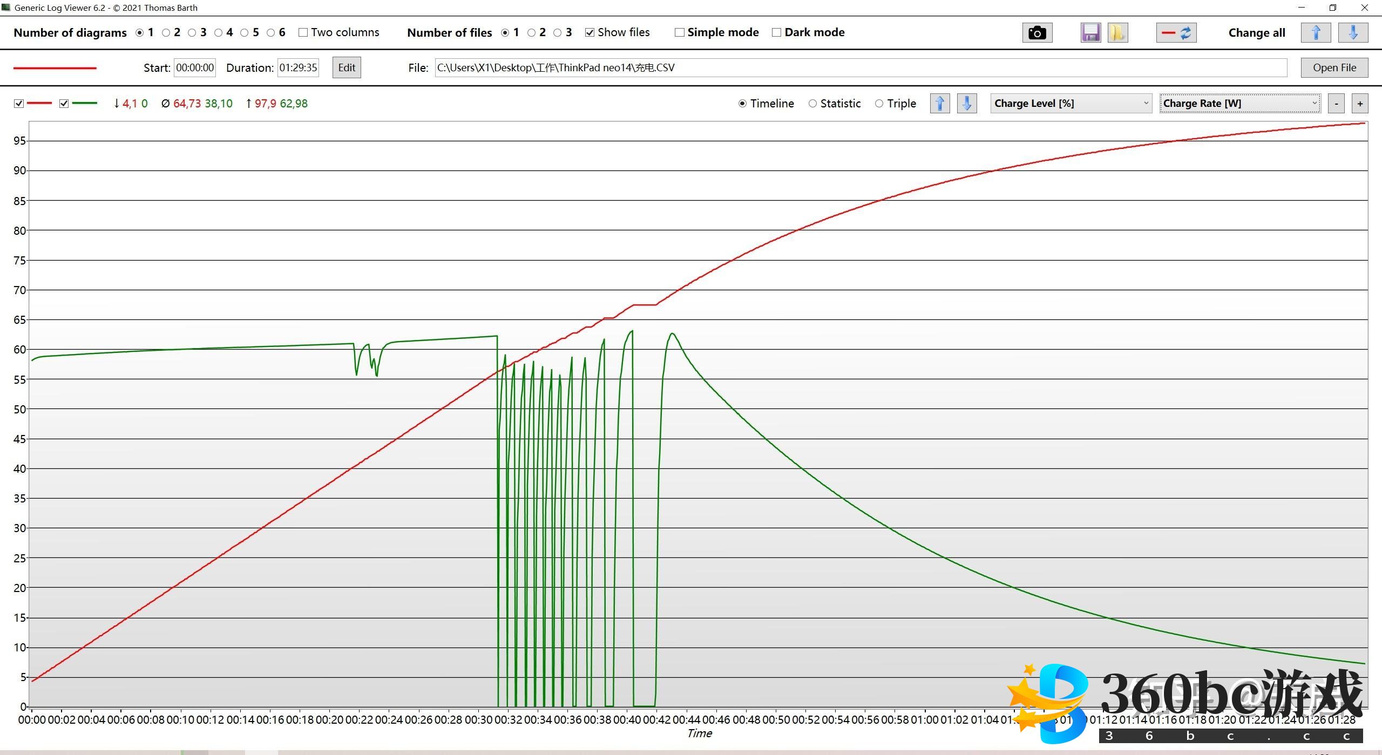This screenshot has height=755, width=1382.
Task: Click the yellow folder open icon
Action: tap(1117, 33)
